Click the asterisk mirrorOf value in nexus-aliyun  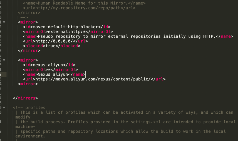pyautogui.click(x=49, y=70)
